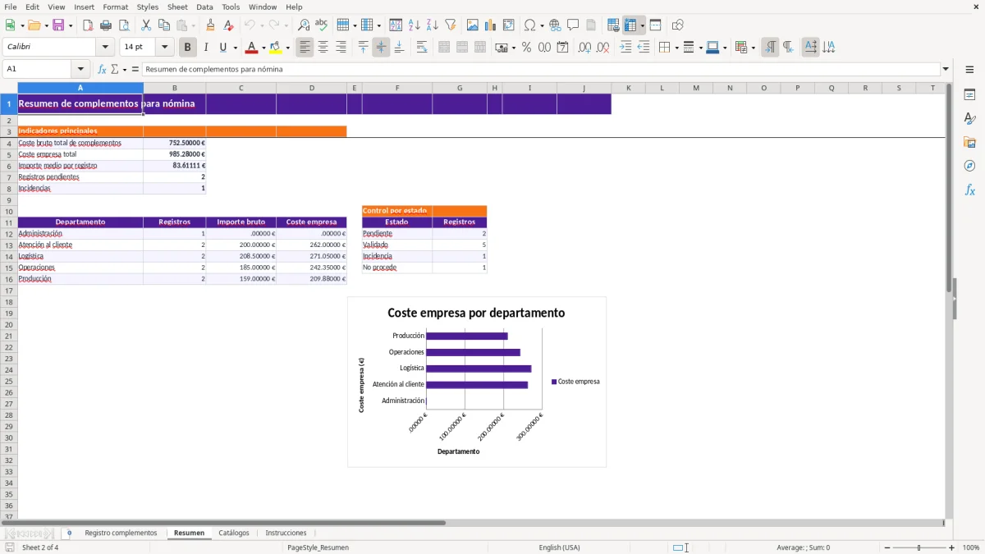This screenshot has height=554, width=985.
Task: Open the Calibri font name dropdown
Action: tap(105, 48)
